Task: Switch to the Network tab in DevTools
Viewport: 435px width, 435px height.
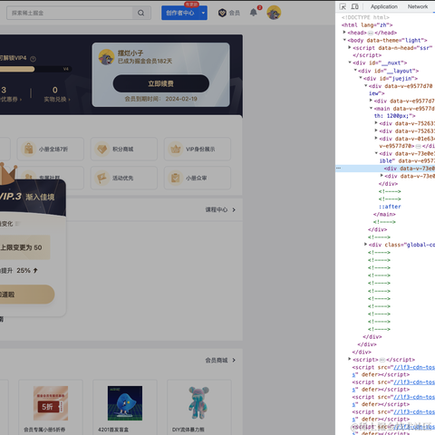Action: coord(418,6)
